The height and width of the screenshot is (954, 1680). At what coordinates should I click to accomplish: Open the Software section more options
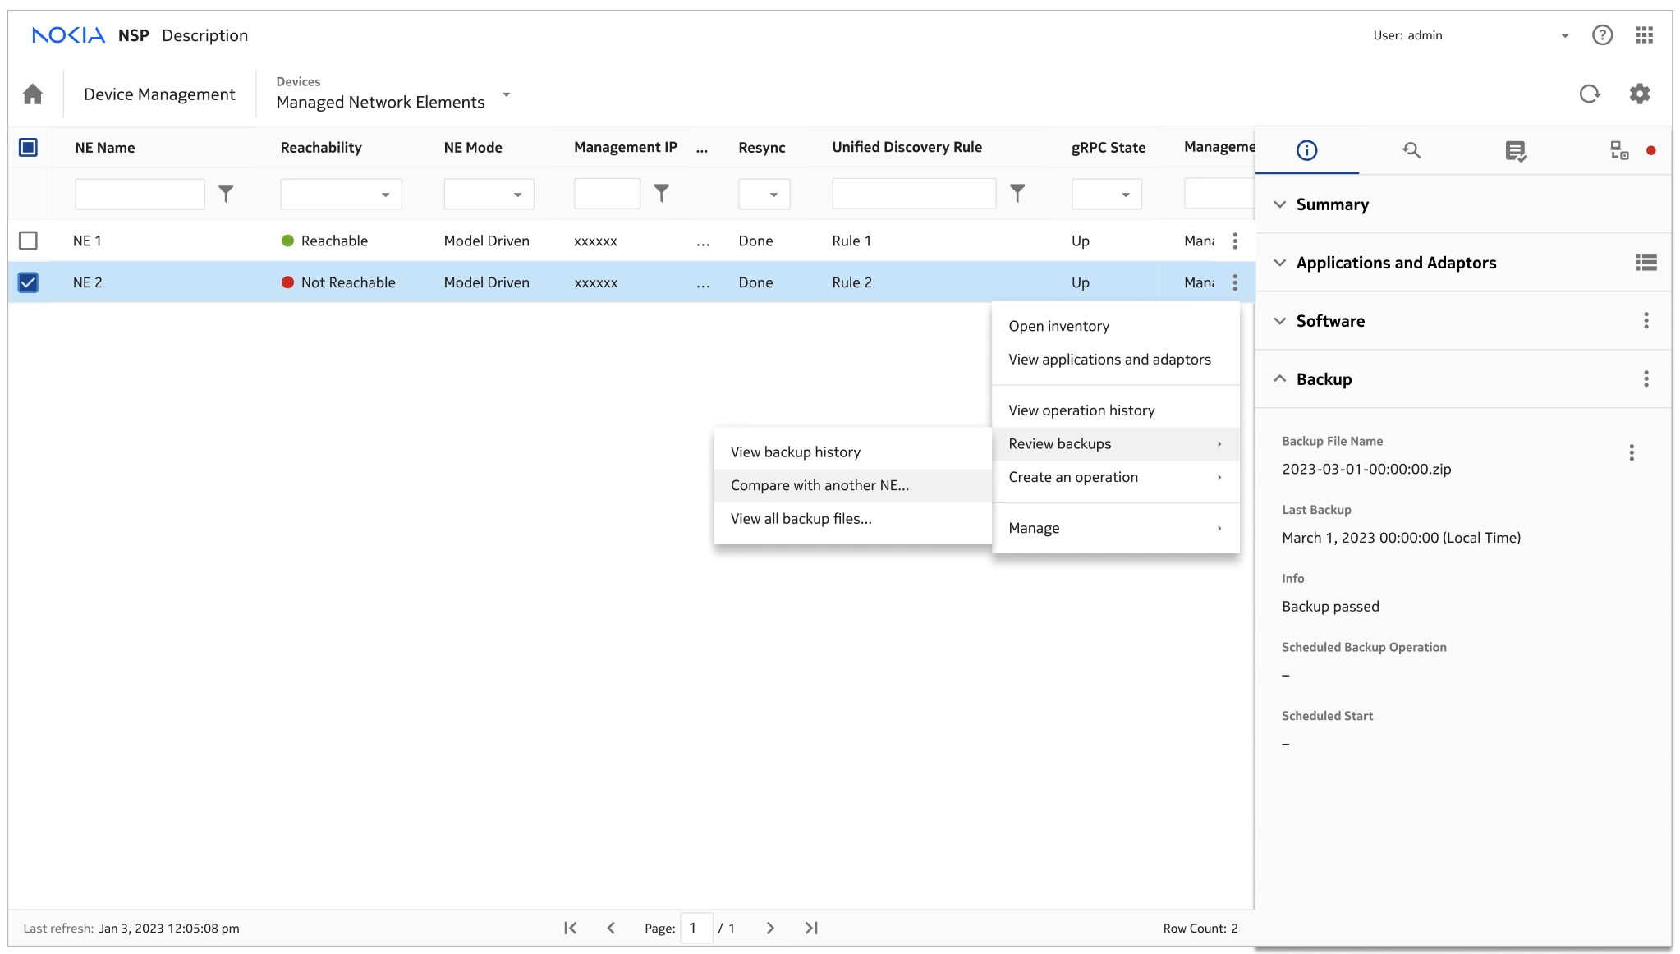click(x=1646, y=321)
